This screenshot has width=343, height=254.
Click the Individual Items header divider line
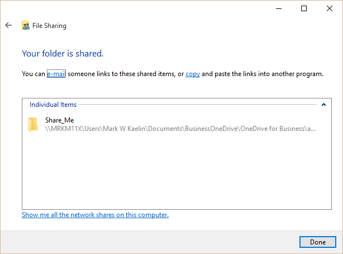pos(198,105)
